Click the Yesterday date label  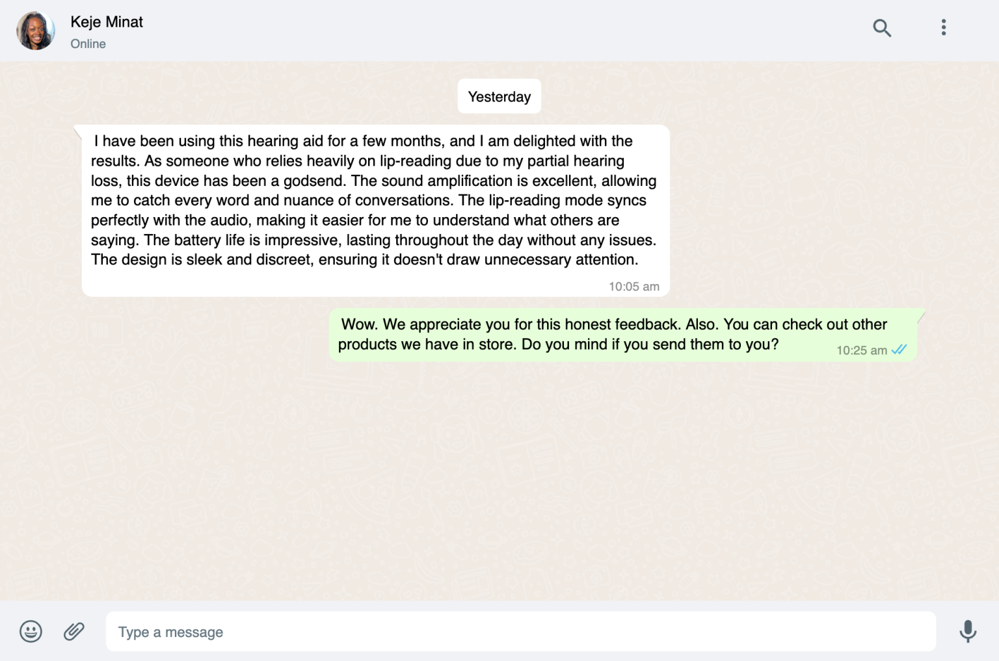499,96
